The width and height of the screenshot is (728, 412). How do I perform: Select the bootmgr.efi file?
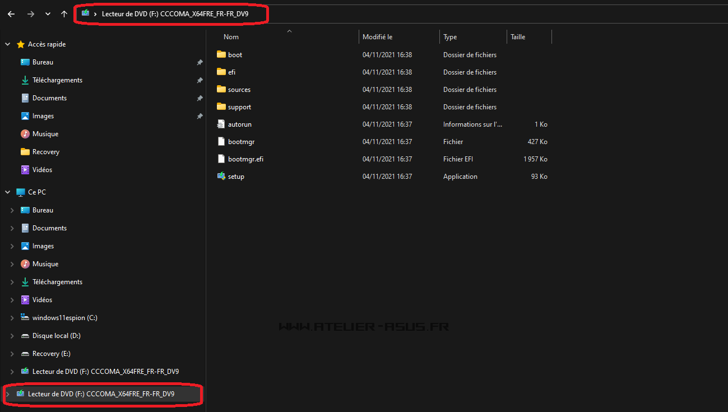(x=245, y=159)
